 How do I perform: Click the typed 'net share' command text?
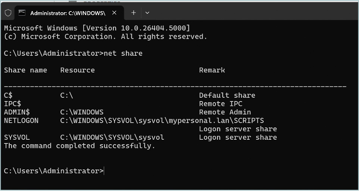(123, 54)
